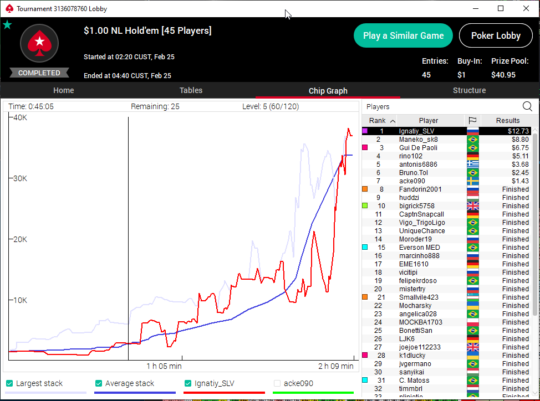540x401 pixels.
Task: Click UK flag next to bigrick5758
Action: tap(472, 205)
